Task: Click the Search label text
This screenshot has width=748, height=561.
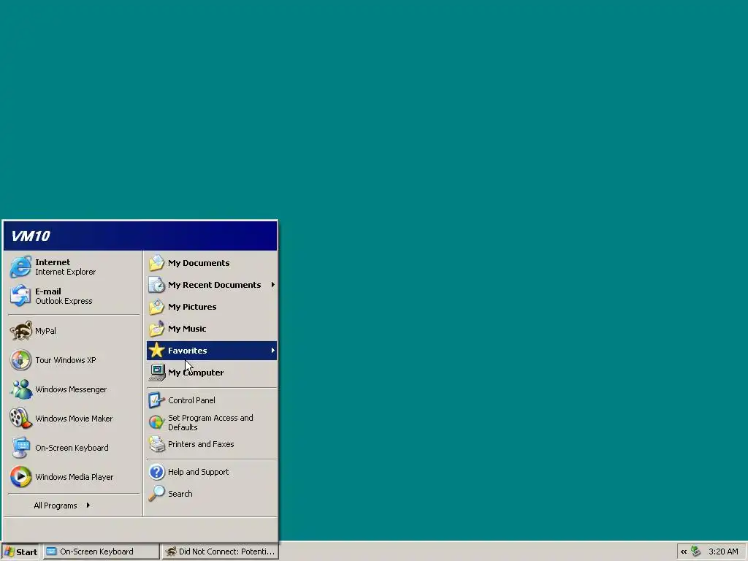Action: pyautogui.click(x=180, y=494)
